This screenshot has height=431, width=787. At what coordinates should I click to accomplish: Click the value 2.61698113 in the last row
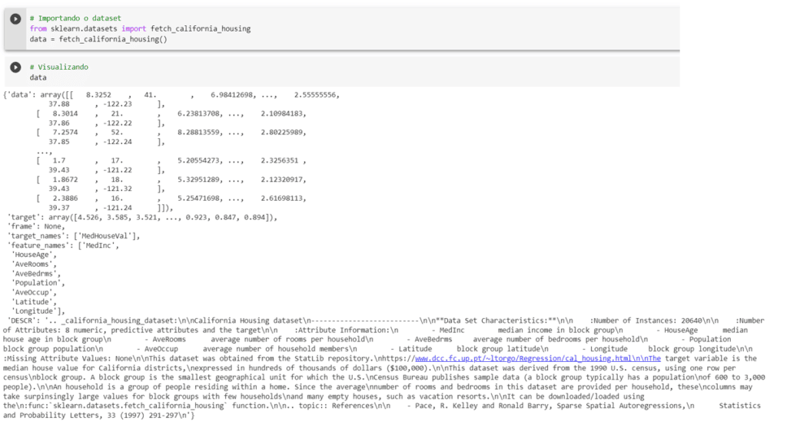[x=283, y=198]
